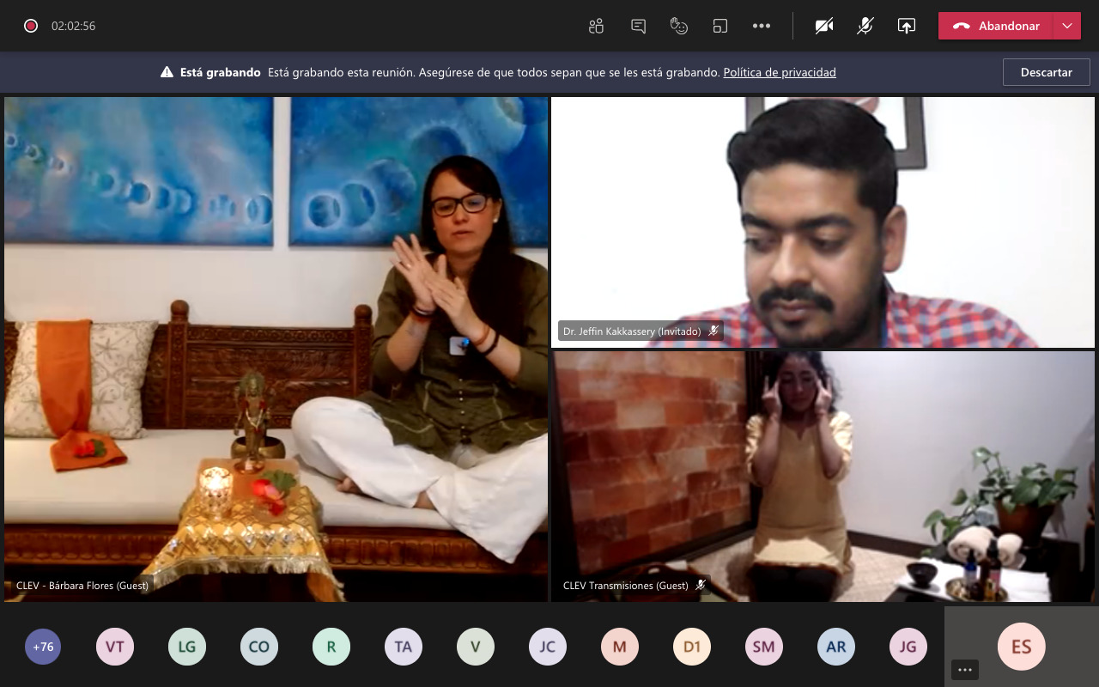The image size is (1099, 687).
Task: Open the breakout rooms icon
Action: 720,26
